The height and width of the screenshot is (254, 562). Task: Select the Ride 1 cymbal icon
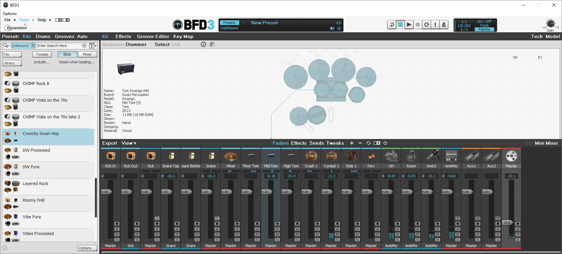pyautogui.click(x=351, y=156)
